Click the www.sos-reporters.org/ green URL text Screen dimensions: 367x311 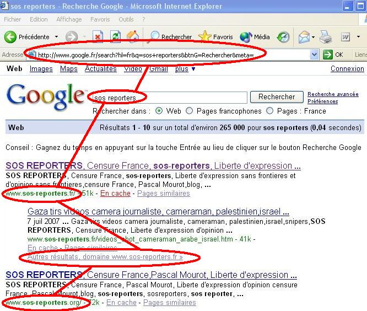pyautogui.click(x=44, y=303)
